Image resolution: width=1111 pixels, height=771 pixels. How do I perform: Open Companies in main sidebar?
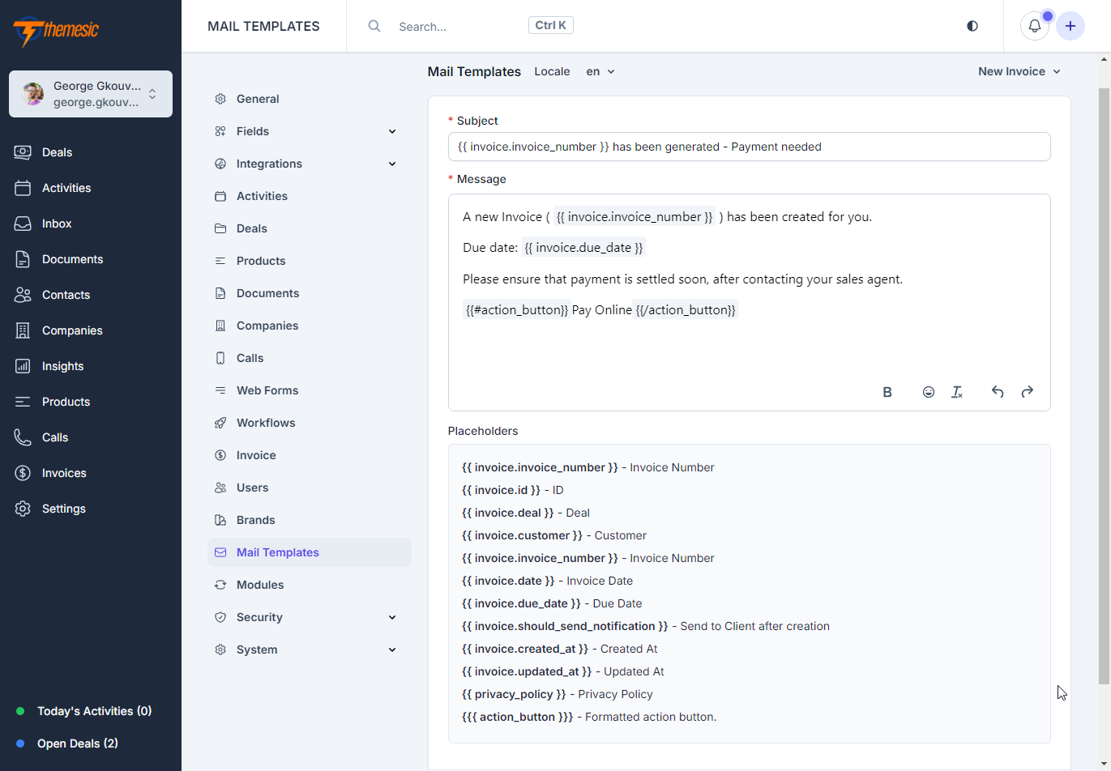click(x=91, y=330)
